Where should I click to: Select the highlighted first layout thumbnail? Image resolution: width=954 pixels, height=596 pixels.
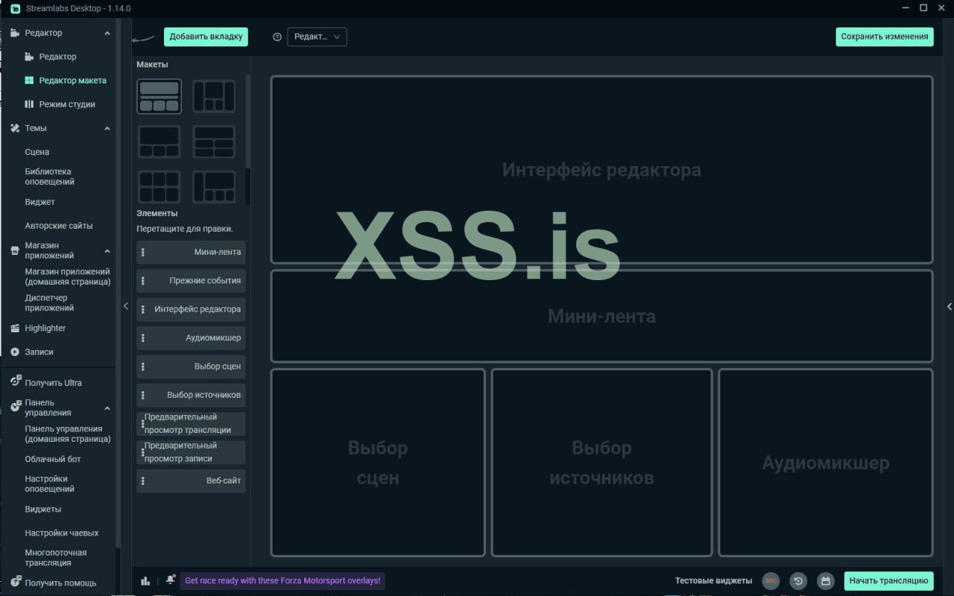click(159, 96)
